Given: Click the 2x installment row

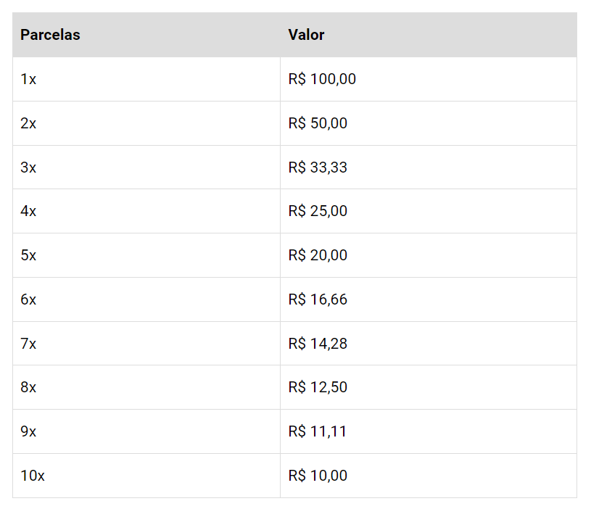Looking at the screenshot, I should pyautogui.click(x=294, y=123).
